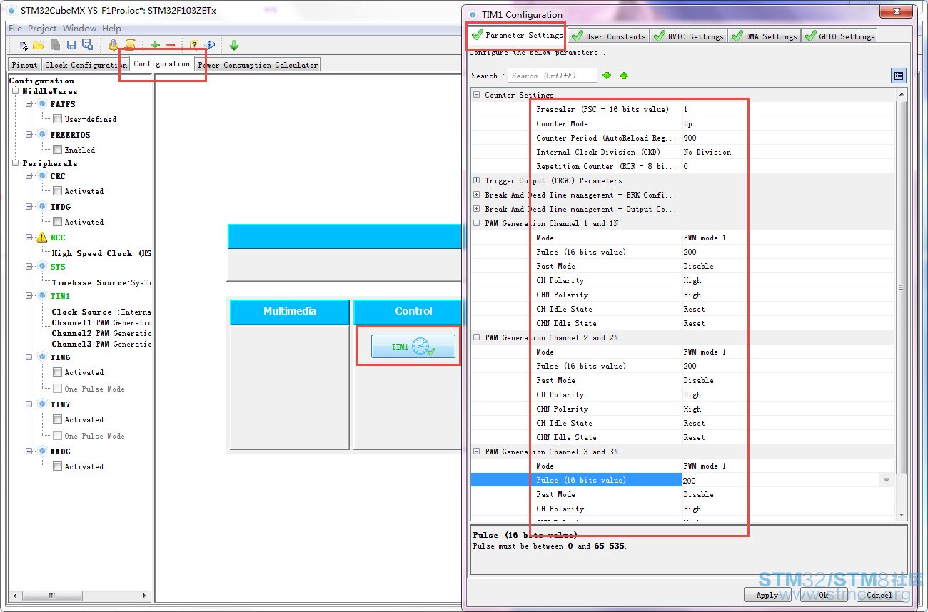Click the FATFS gear icon in tree
Screen dimensions: 928x612
click(42, 104)
